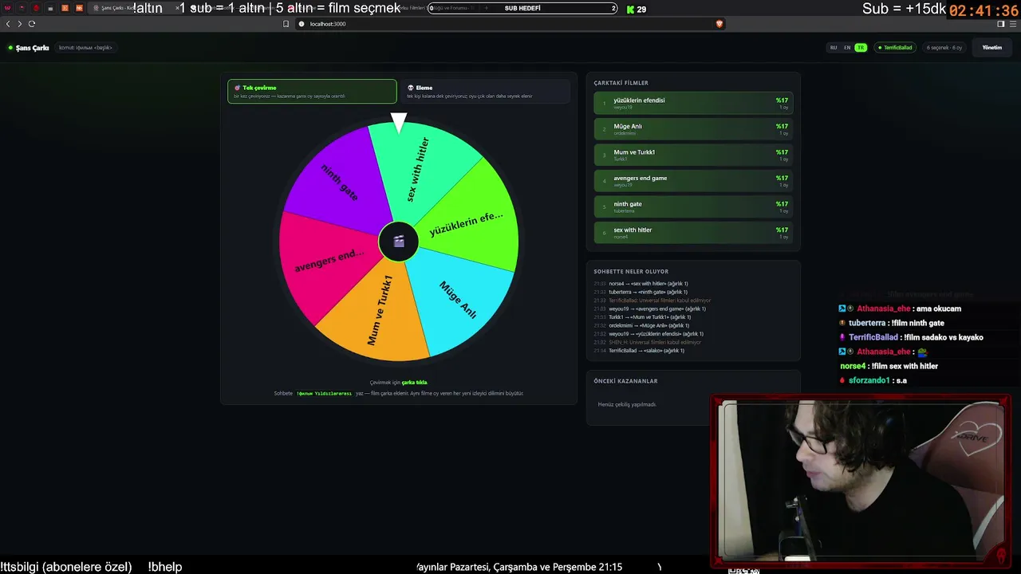This screenshot has height=574, width=1021.
Task: Select Müge Anlı in the film list
Action: point(694,129)
